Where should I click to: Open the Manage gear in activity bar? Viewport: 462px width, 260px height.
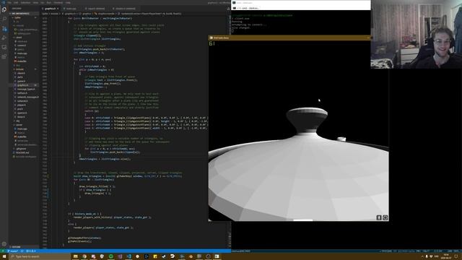click(x=4, y=244)
